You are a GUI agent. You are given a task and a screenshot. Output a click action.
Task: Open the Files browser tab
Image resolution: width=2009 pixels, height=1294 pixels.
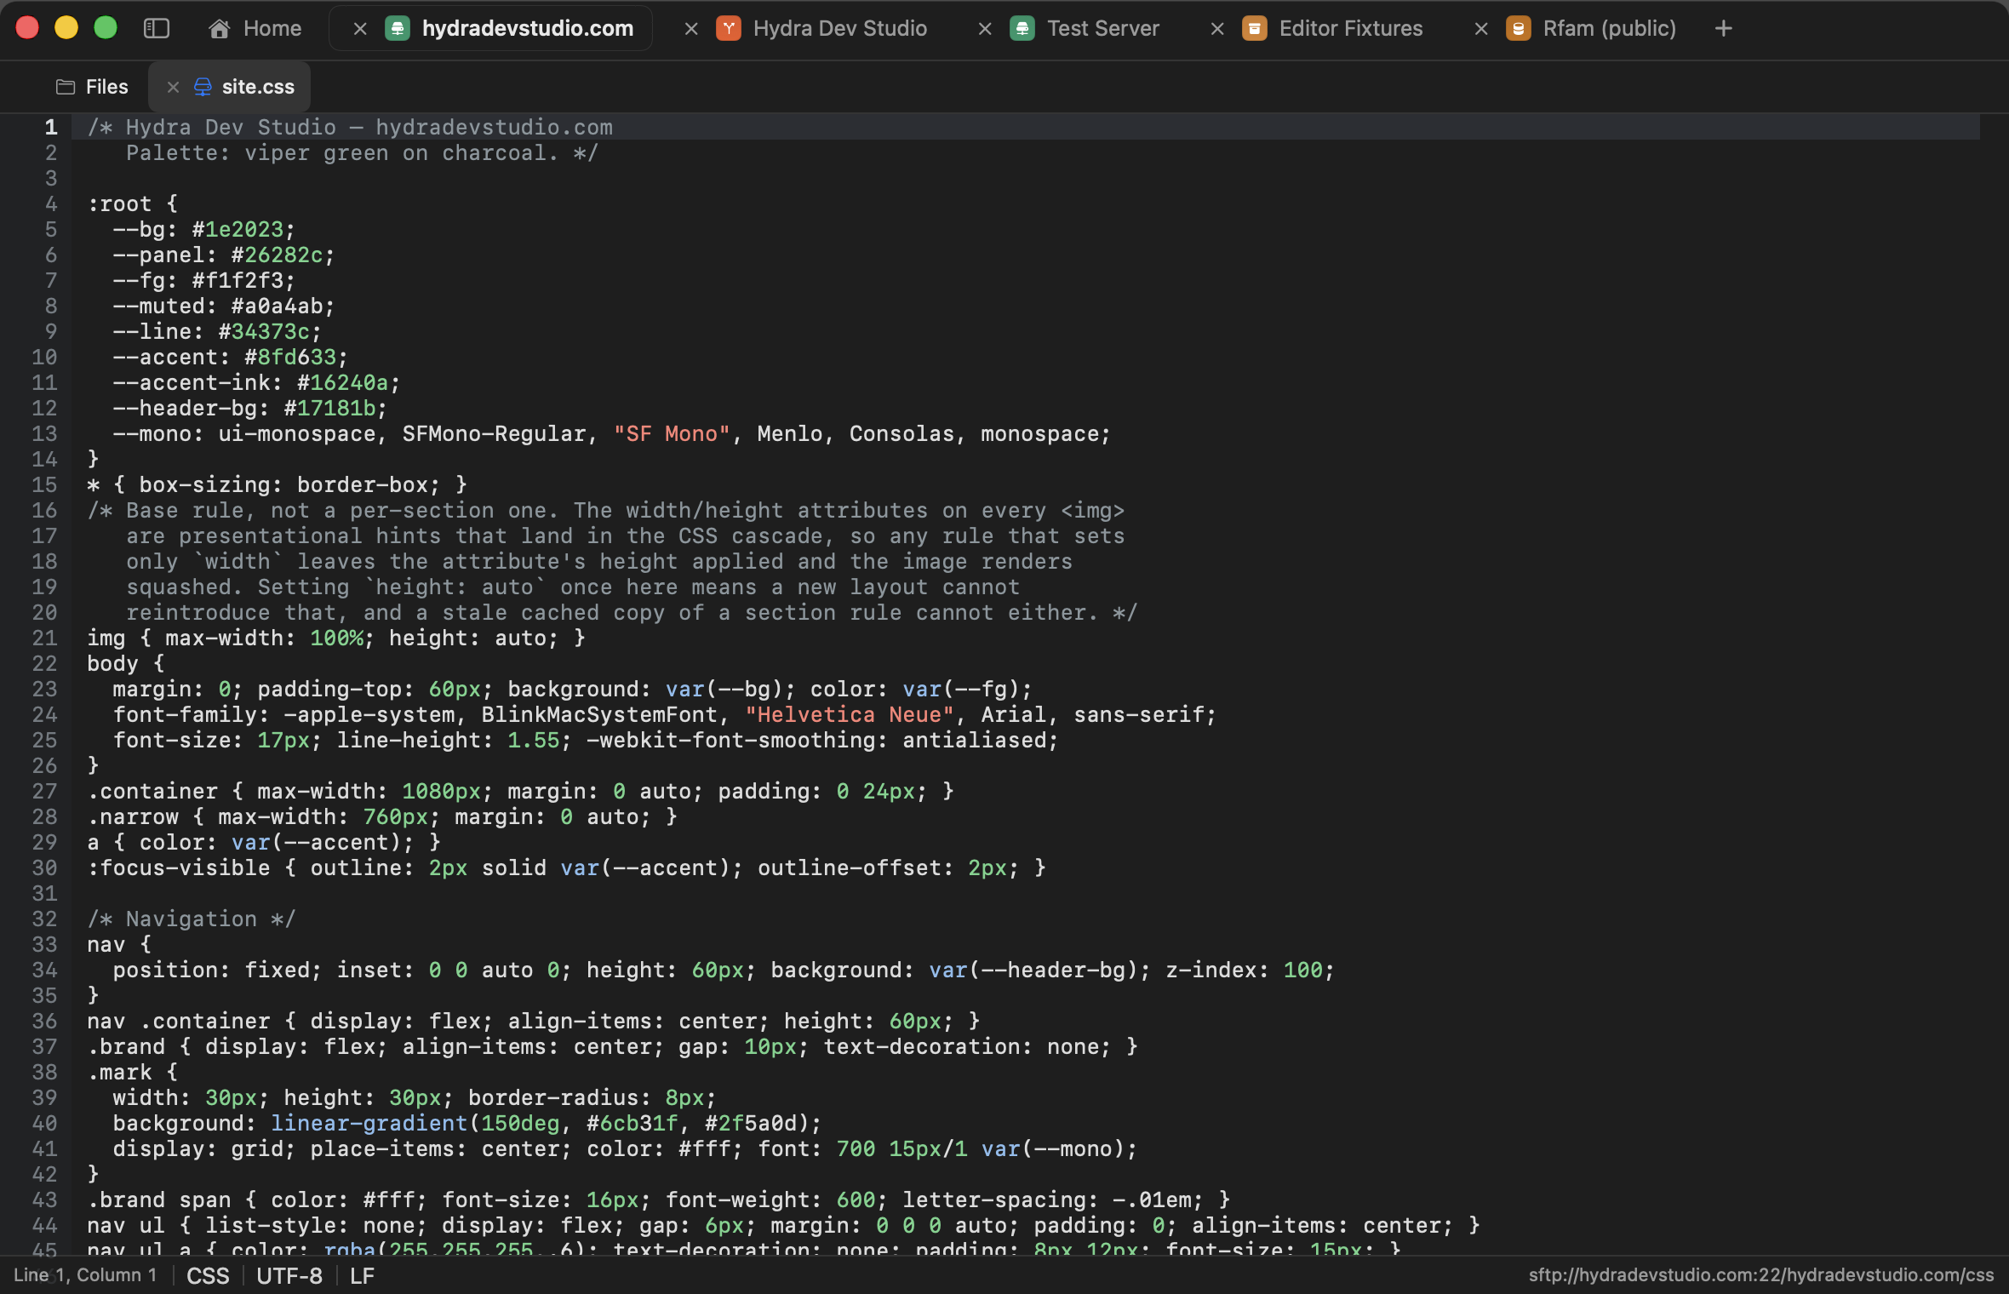(x=92, y=87)
